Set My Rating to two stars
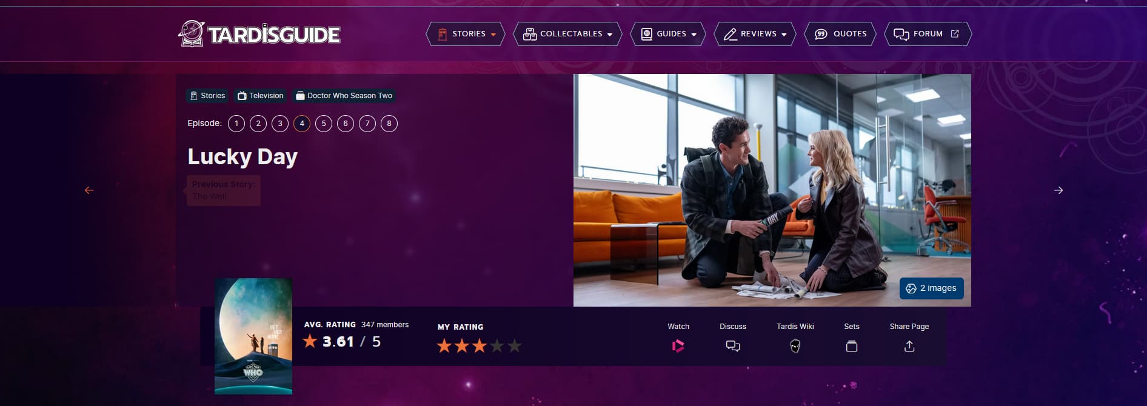 (x=462, y=346)
